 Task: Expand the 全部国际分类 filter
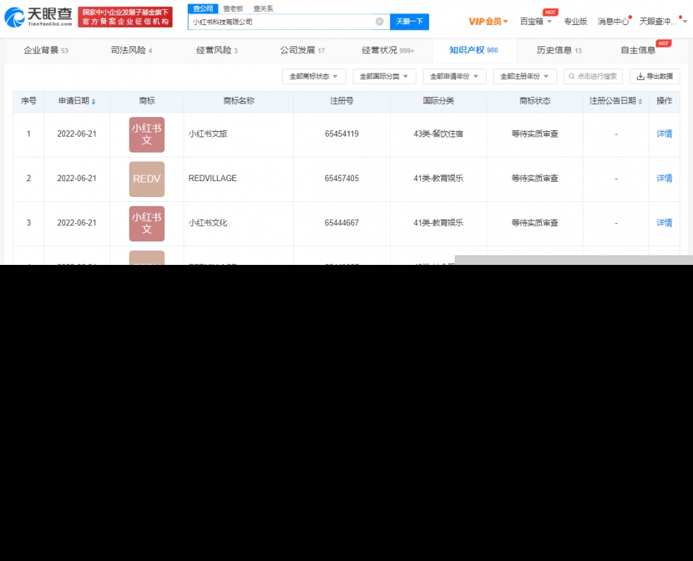point(384,76)
